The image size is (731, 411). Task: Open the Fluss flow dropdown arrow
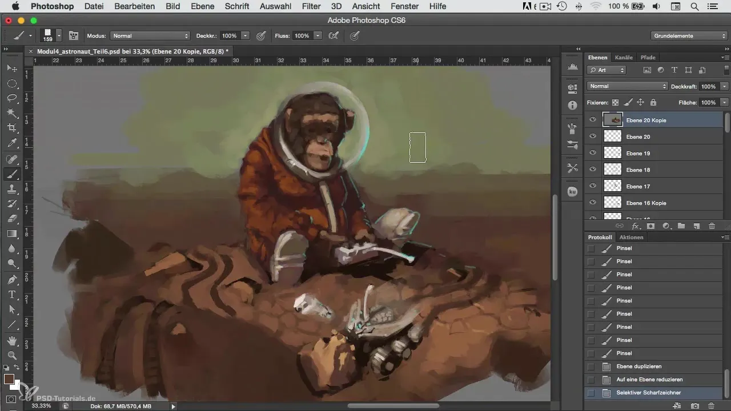point(318,35)
